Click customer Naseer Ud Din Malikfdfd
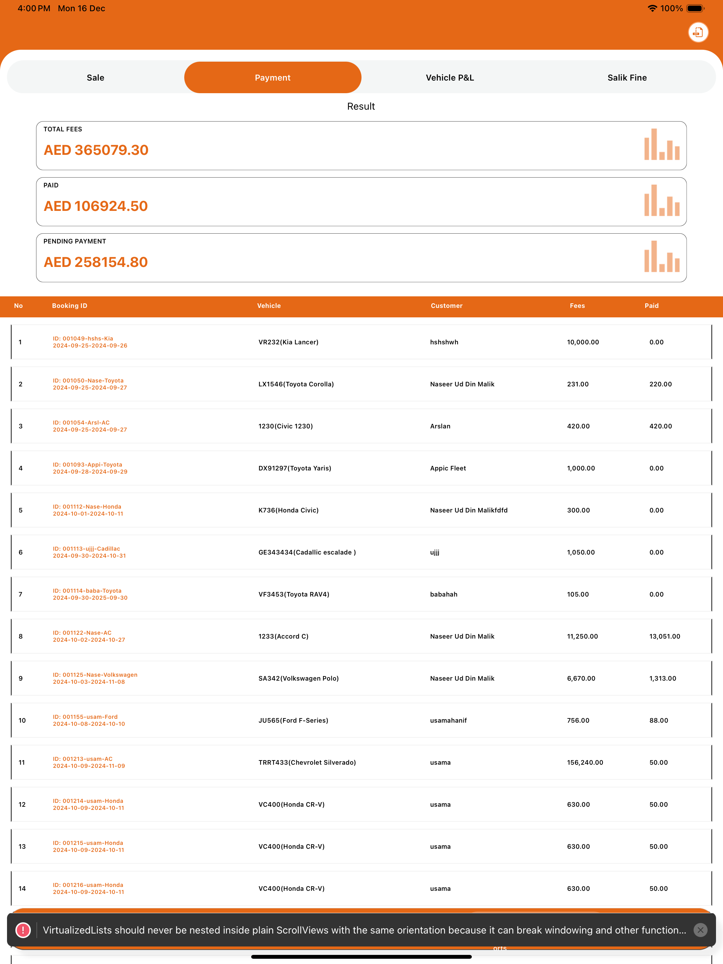This screenshot has height=964, width=723. (469, 510)
